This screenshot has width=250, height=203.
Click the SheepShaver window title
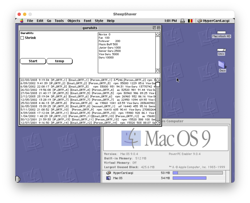coord(125,14)
